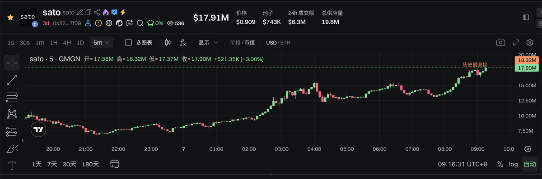Click the 17.90M current price label
The width and height of the screenshot is (542, 179).
click(527, 67)
